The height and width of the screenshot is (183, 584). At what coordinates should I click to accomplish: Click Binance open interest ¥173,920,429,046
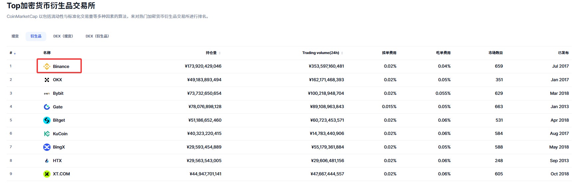[203, 66]
